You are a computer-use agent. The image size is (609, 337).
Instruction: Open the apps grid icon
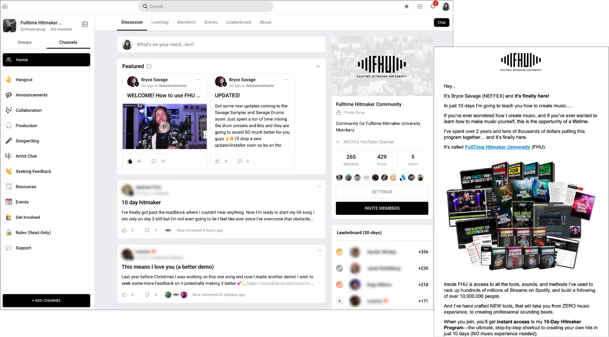pyautogui.click(x=419, y=7)
